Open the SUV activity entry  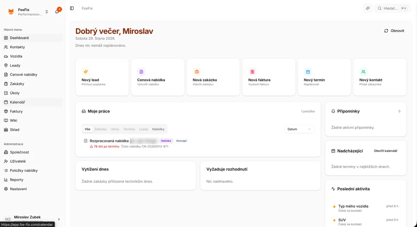(366, 222)
